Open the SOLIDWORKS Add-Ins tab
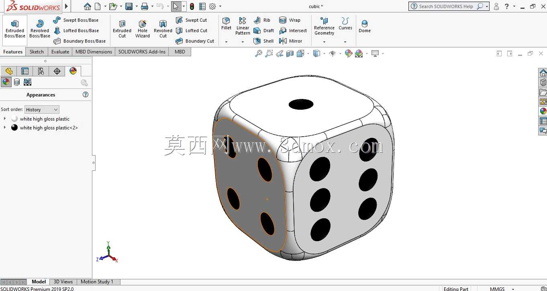Viewport: 547px width, 291px height. (142, 52)
